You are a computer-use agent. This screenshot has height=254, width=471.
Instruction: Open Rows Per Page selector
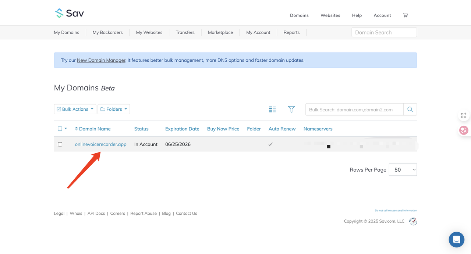pyautogui.click(x=403, y=169)
